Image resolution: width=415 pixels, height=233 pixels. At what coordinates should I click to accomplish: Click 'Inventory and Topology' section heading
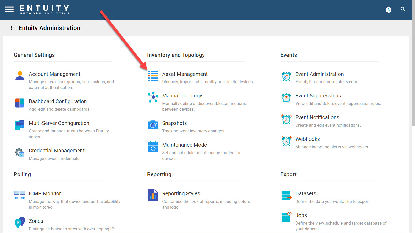tap(176, 55)
